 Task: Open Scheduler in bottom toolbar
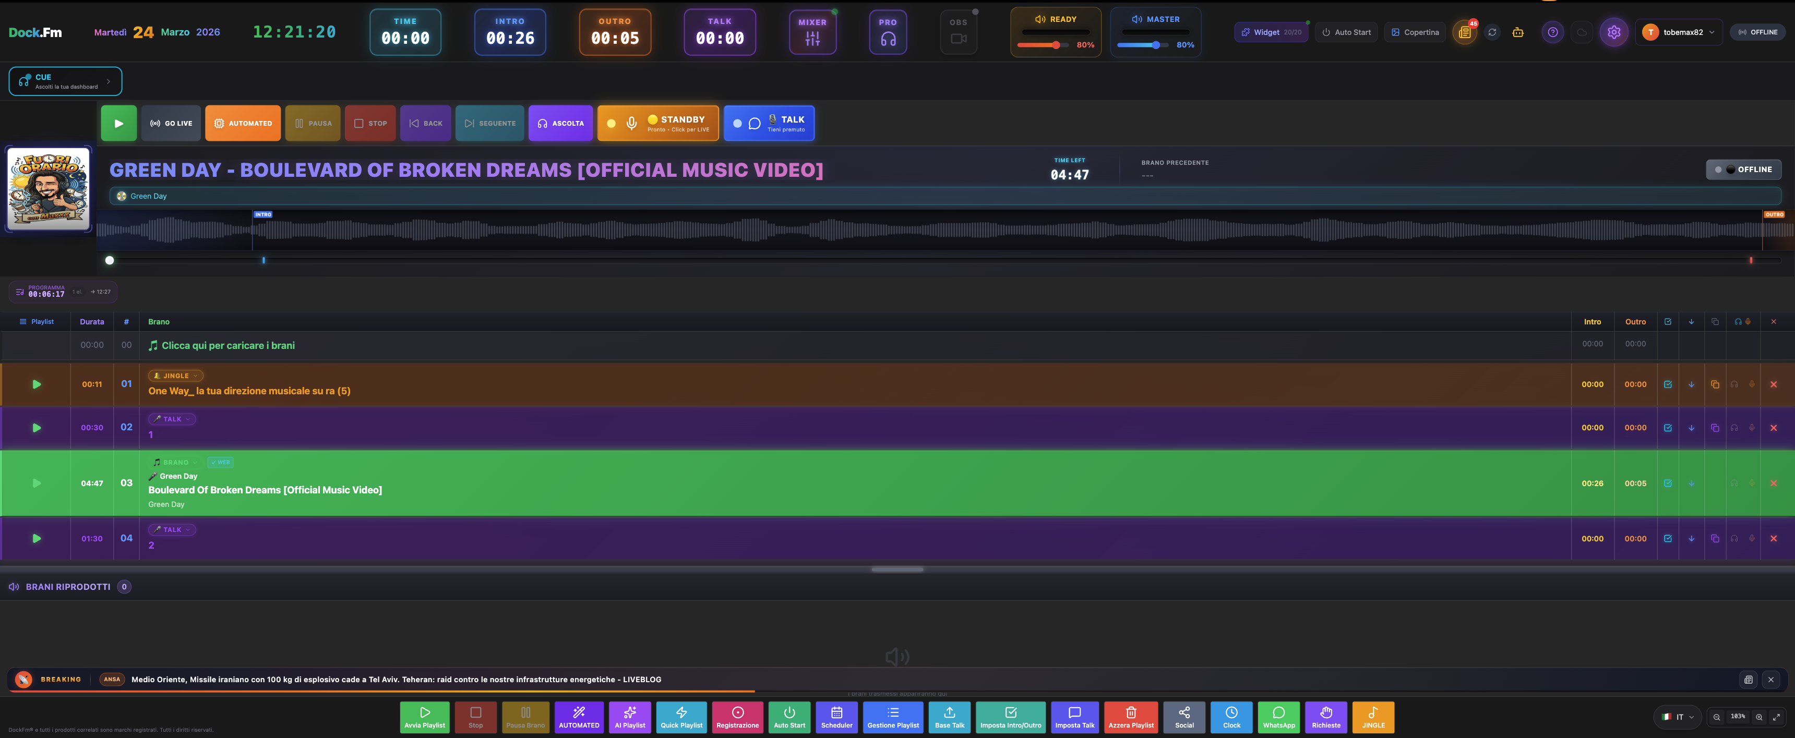pyautogui.click(x=836, y=717)
